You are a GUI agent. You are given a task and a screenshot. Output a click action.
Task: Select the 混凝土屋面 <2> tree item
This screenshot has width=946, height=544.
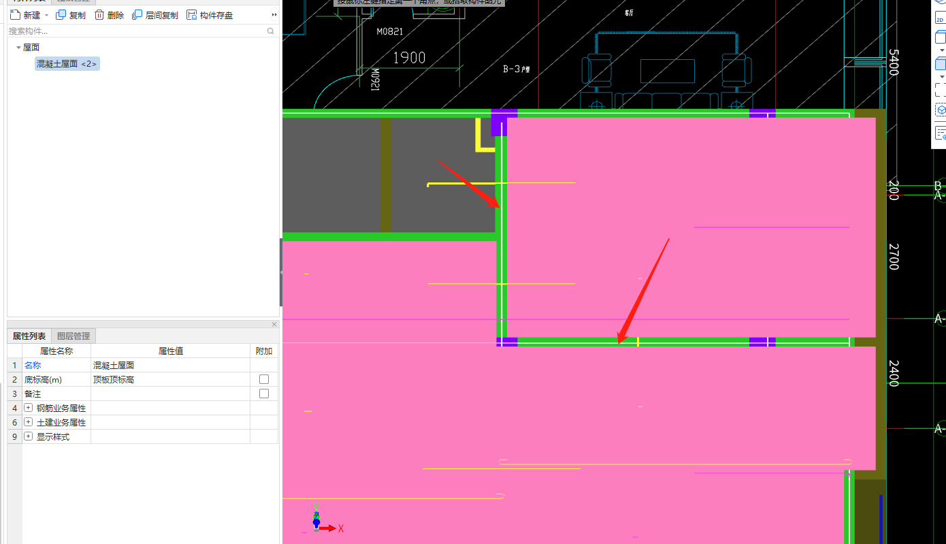67,63
